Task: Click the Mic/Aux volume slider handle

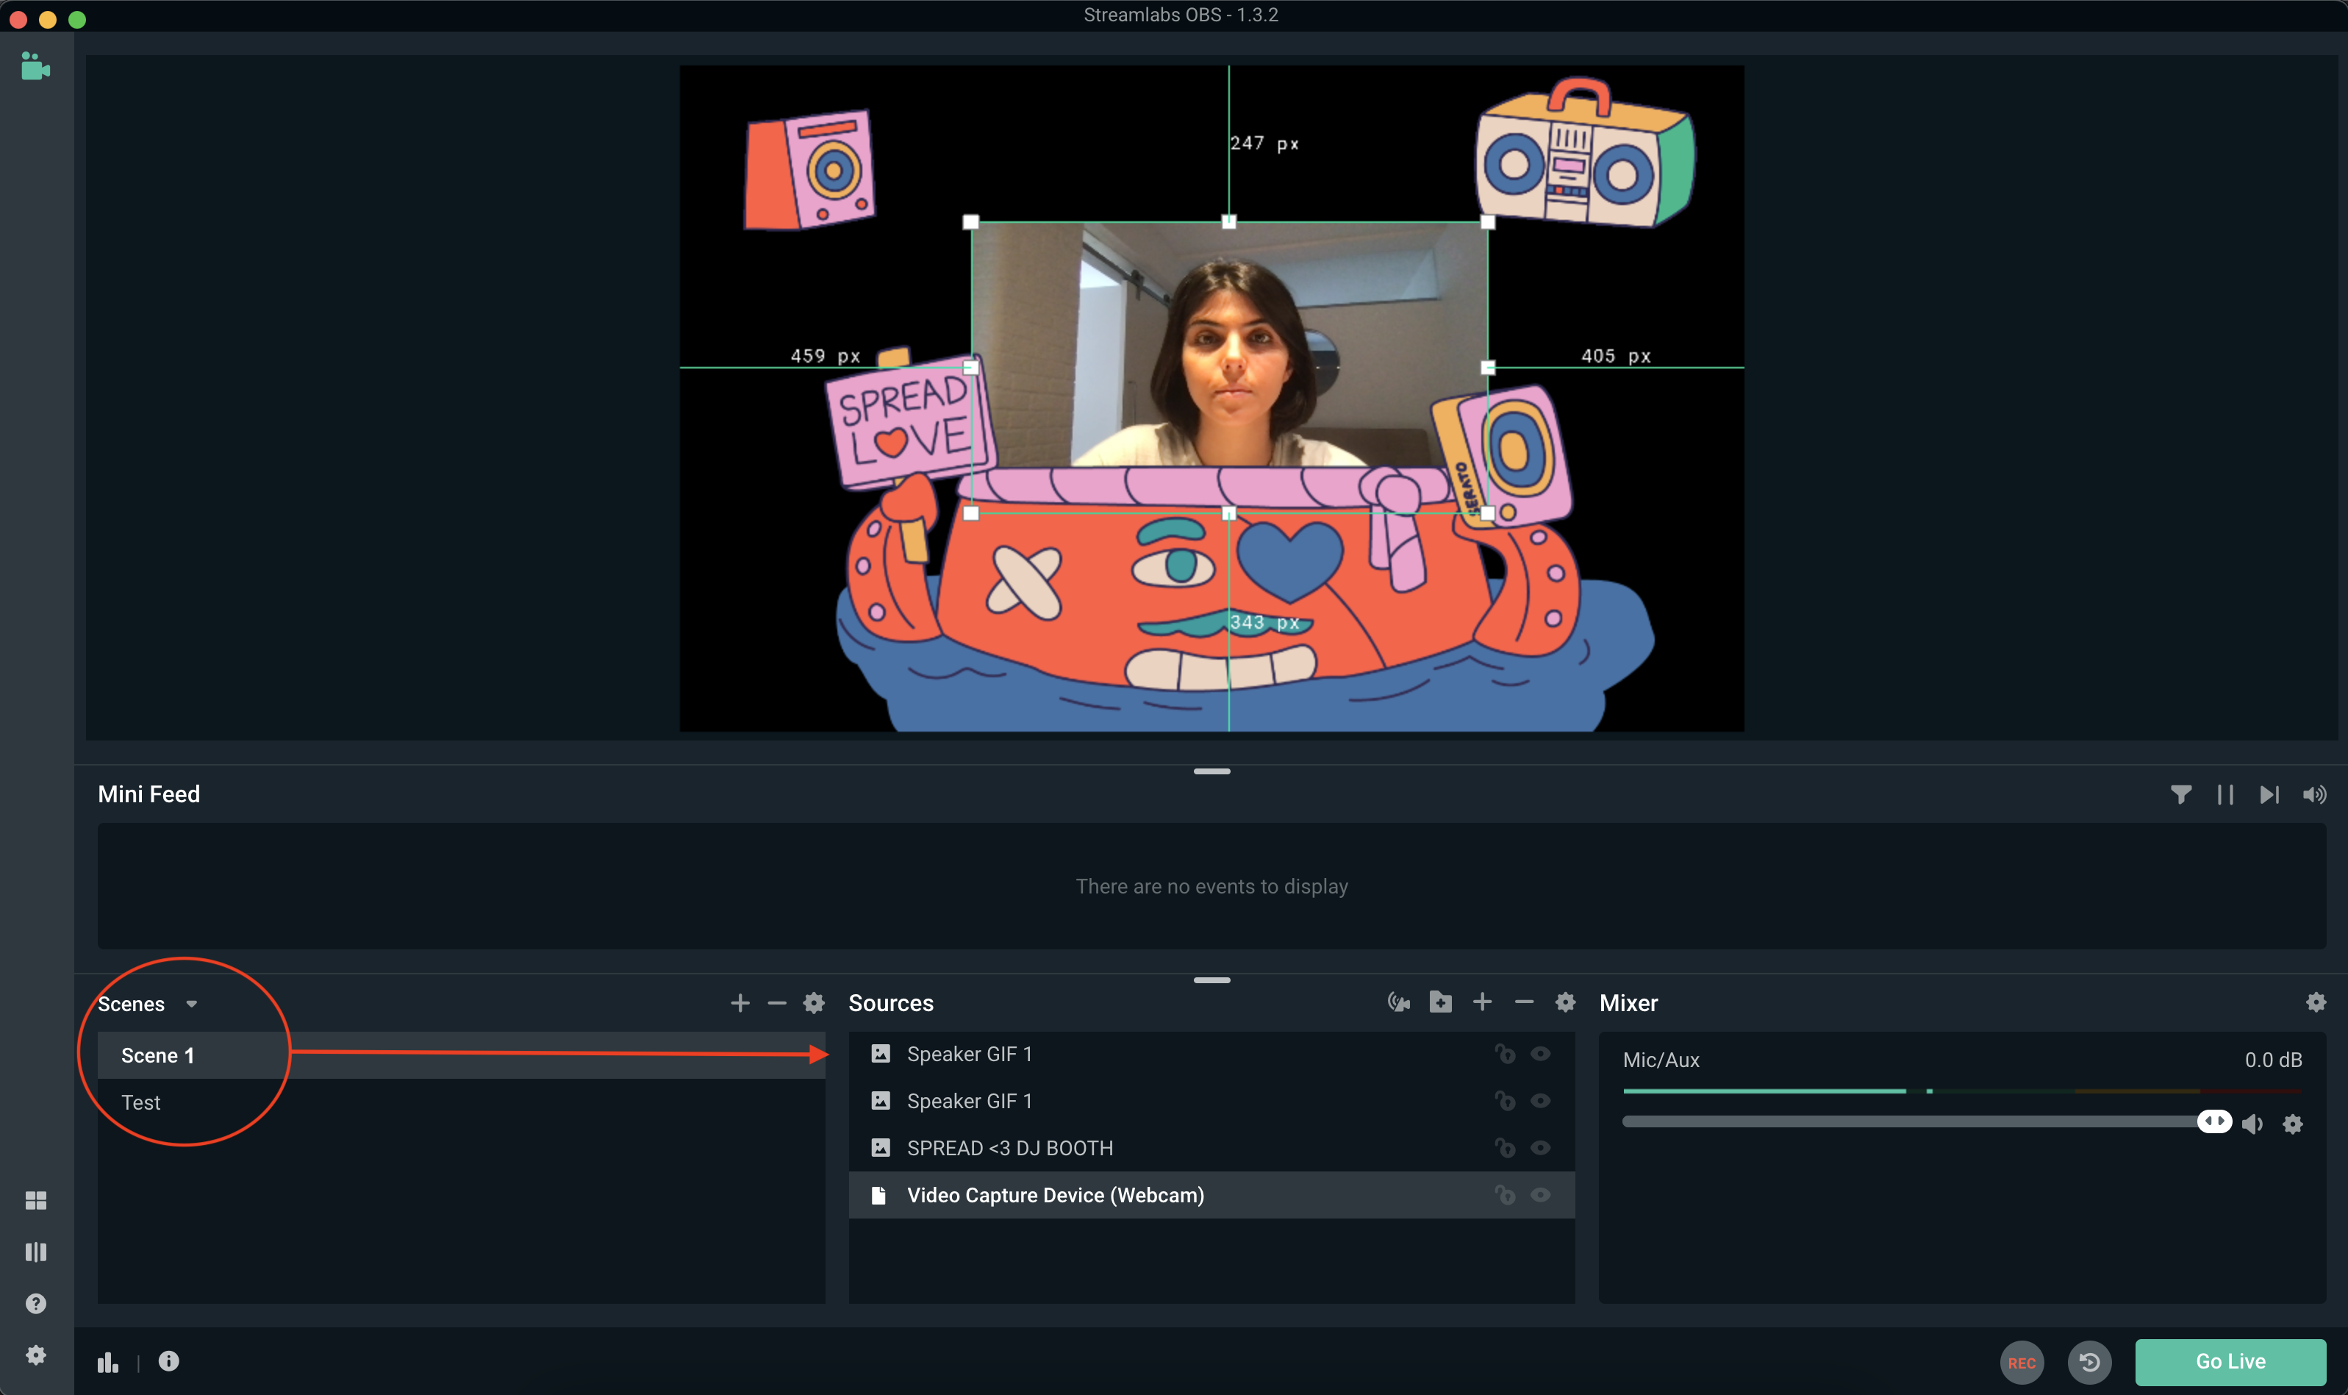Action: click(2215, 1121)
